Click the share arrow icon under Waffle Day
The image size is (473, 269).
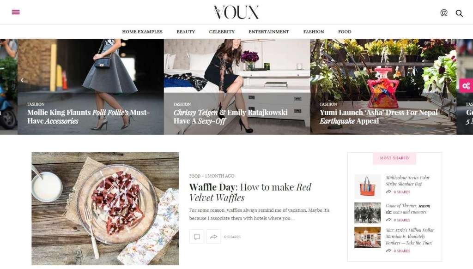(213, 237)
